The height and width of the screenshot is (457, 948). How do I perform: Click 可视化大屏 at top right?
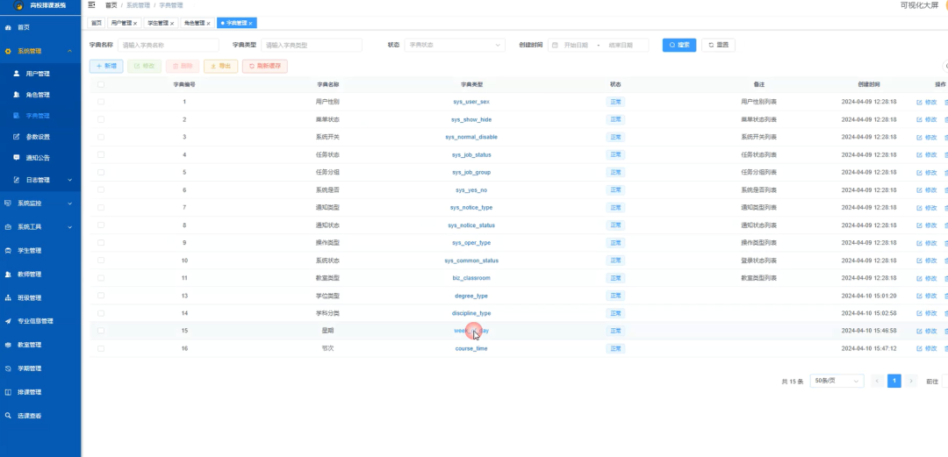pyautogui.click(x=919, y=5)
